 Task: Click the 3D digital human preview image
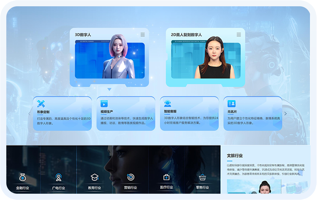pyautogui.click(x=110, y=60)
